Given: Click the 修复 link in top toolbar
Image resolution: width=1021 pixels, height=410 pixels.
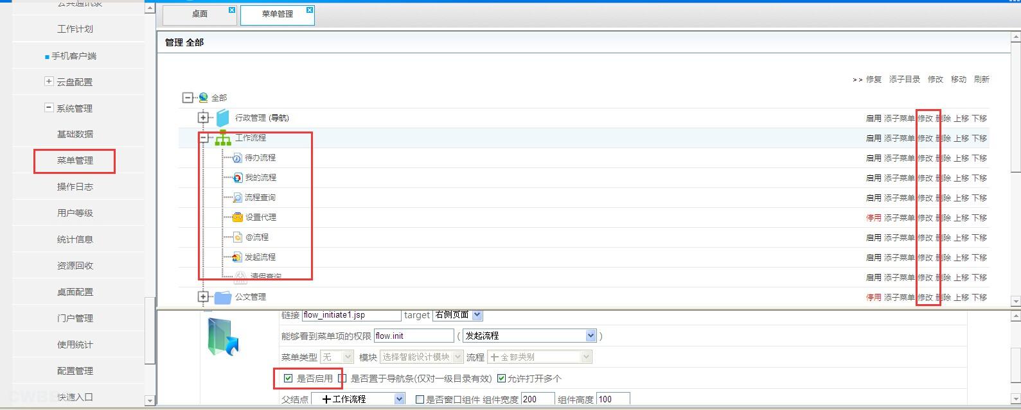Looking at the screenshot, I should (874, 80).
